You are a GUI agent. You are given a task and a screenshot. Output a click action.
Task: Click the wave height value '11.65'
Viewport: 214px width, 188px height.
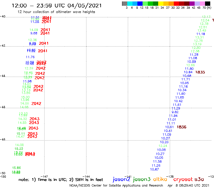click(180, 97)
